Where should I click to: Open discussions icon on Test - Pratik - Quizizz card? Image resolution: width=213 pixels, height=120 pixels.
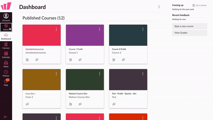[114, 104]
